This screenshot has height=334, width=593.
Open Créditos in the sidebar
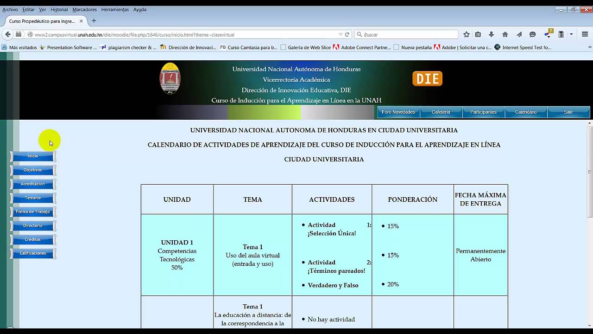32,239
